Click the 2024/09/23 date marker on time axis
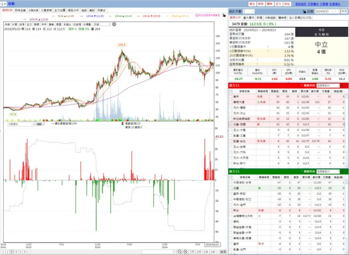The image size is (349, 255). coord(213,245)
